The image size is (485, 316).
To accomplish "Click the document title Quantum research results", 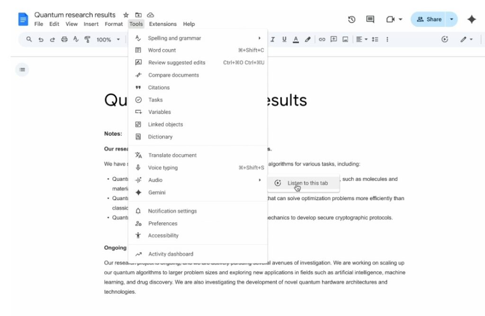I will (x=75, y=15).
